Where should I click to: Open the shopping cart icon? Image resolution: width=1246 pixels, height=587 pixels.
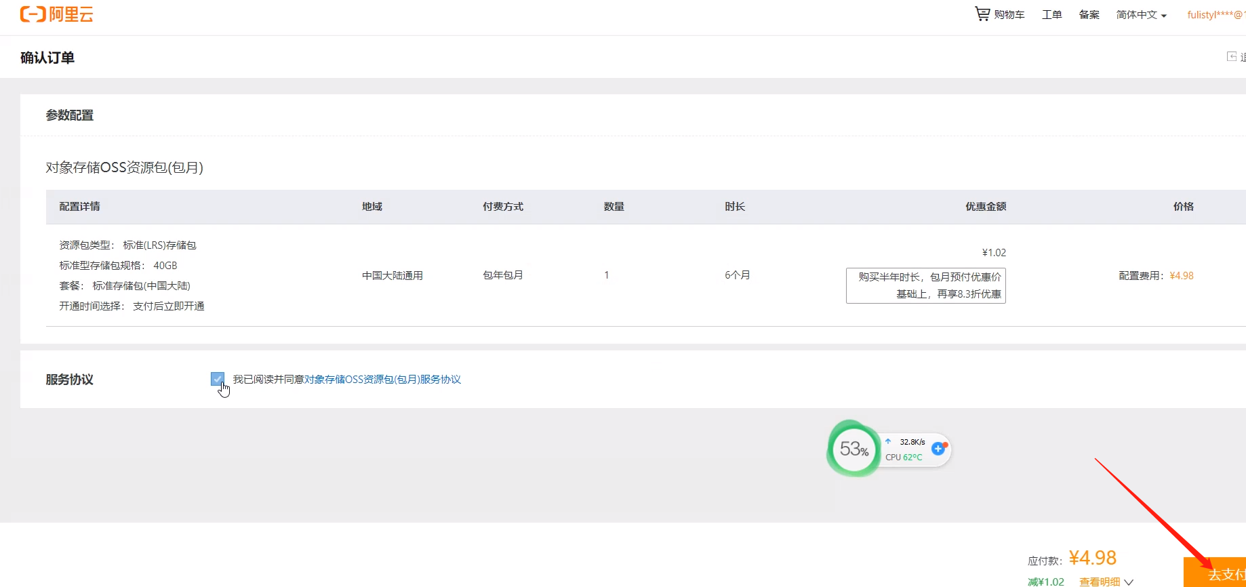(982, 14)
